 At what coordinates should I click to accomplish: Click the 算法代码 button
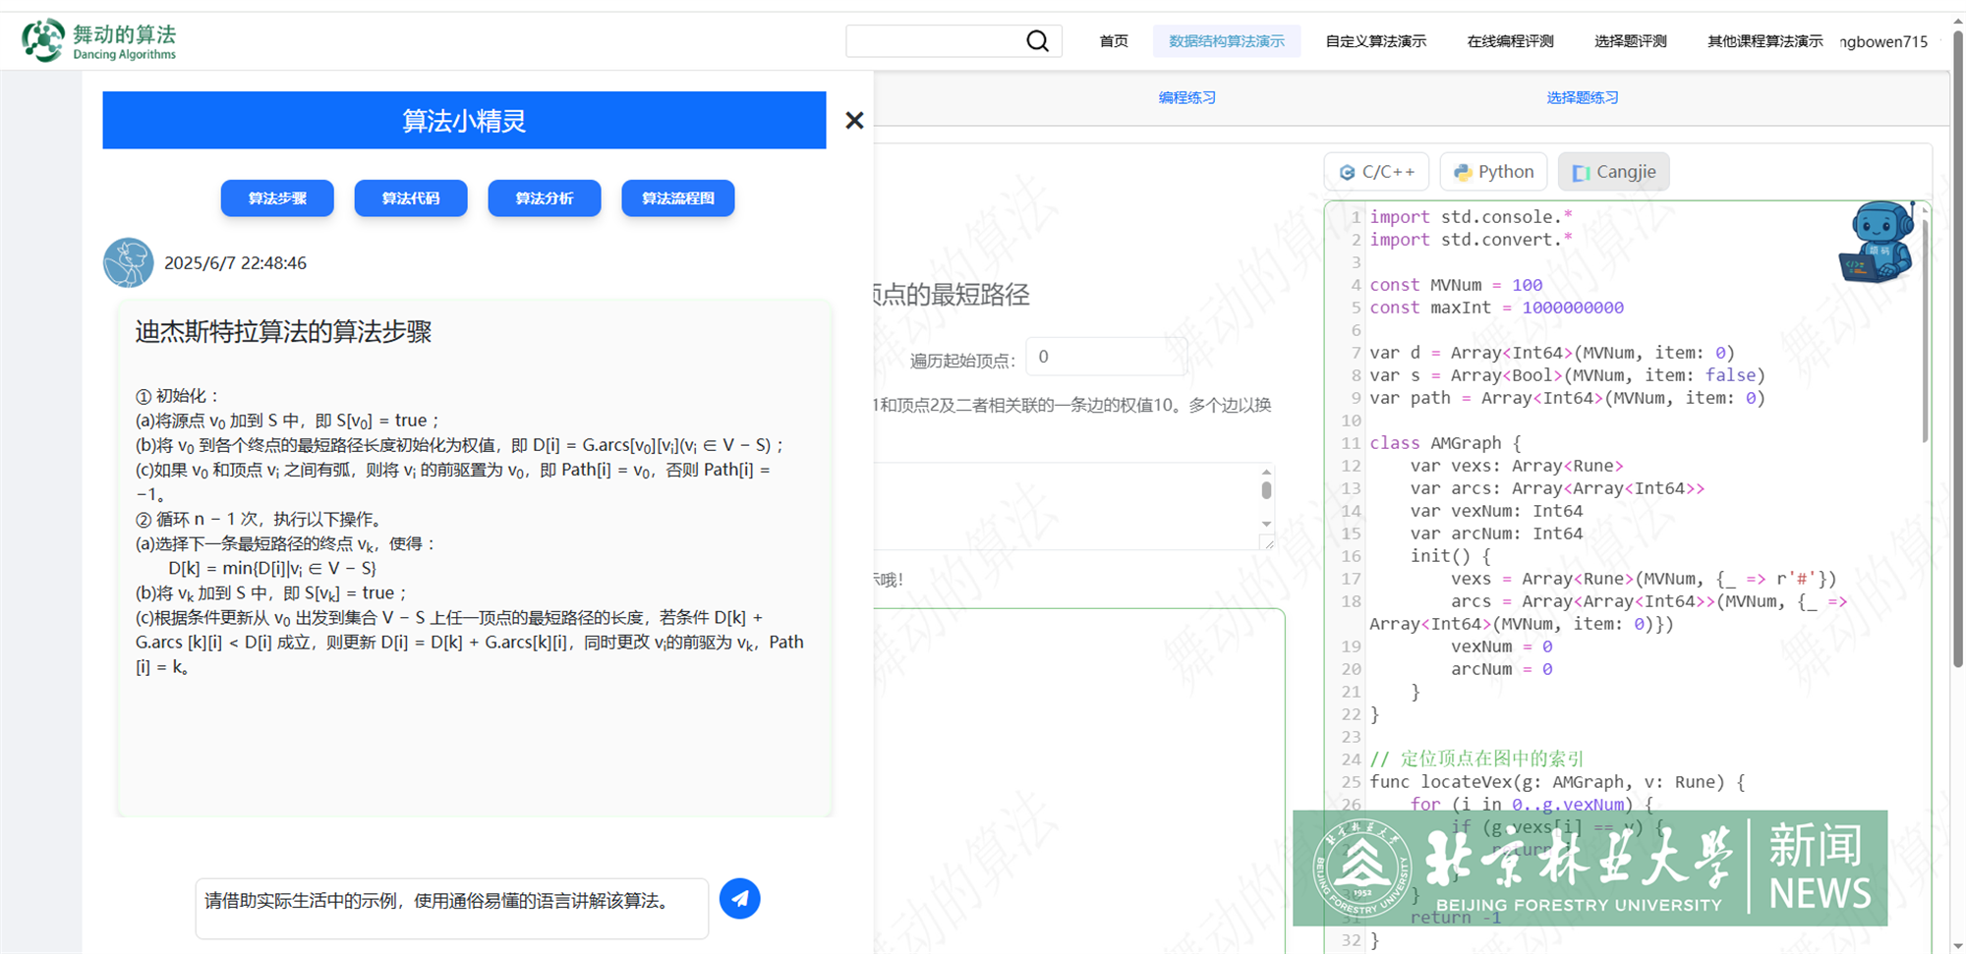(x=411, y=198)
